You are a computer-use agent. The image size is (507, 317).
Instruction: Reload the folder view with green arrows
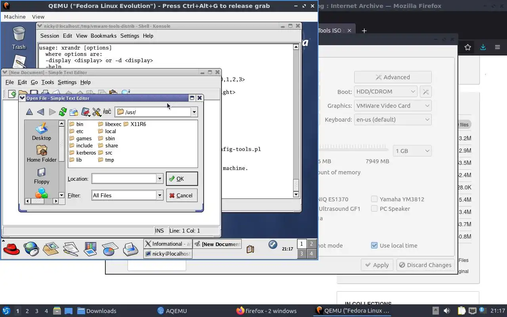point(63,112)
